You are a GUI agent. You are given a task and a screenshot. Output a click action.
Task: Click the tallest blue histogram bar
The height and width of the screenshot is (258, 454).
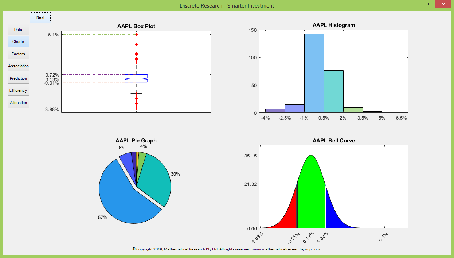coord(314,73)
